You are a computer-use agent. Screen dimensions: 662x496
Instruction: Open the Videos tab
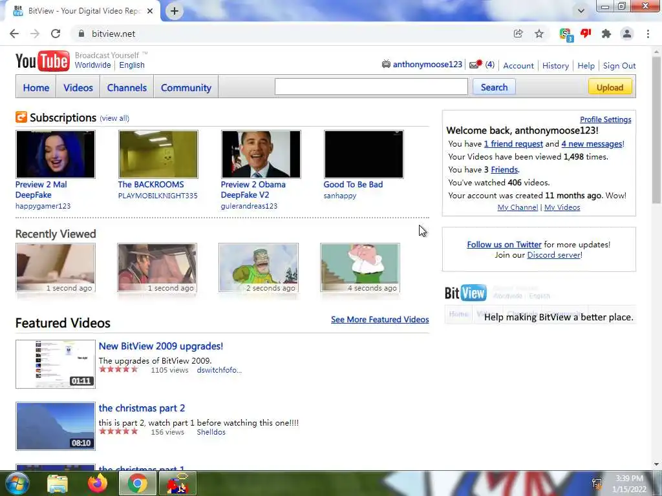78,87
